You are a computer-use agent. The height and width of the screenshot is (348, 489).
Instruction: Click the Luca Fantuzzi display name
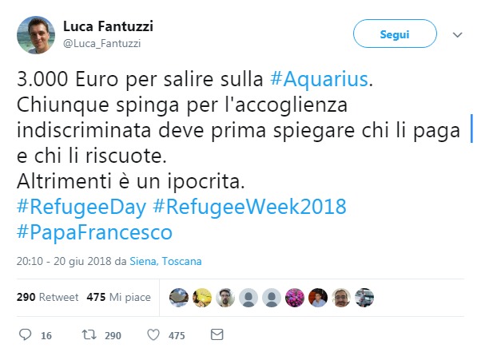click(108, 26)
